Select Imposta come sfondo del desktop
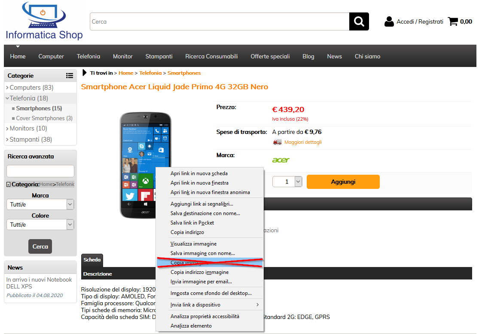 [x=210, y=293]
